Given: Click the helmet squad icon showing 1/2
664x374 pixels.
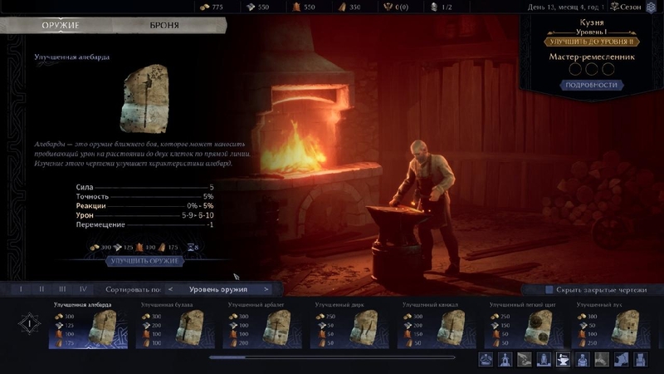Looking at the screenshot, I should (x=434, y=7).
